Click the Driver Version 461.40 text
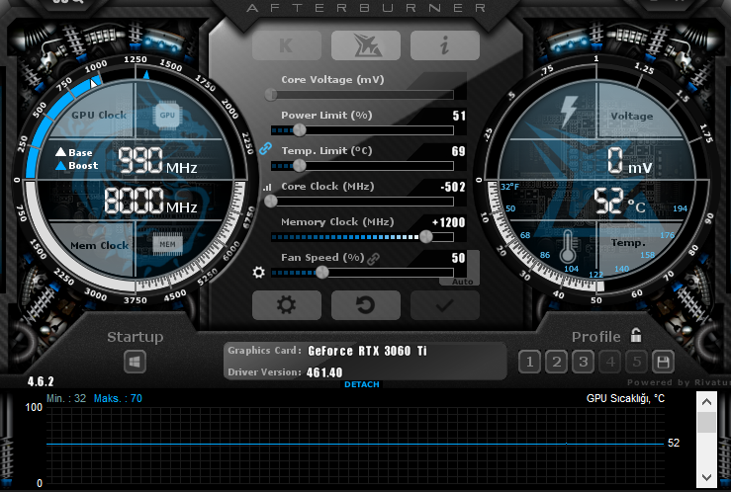The width and height of the screenshot is (731, 492). 324,372
